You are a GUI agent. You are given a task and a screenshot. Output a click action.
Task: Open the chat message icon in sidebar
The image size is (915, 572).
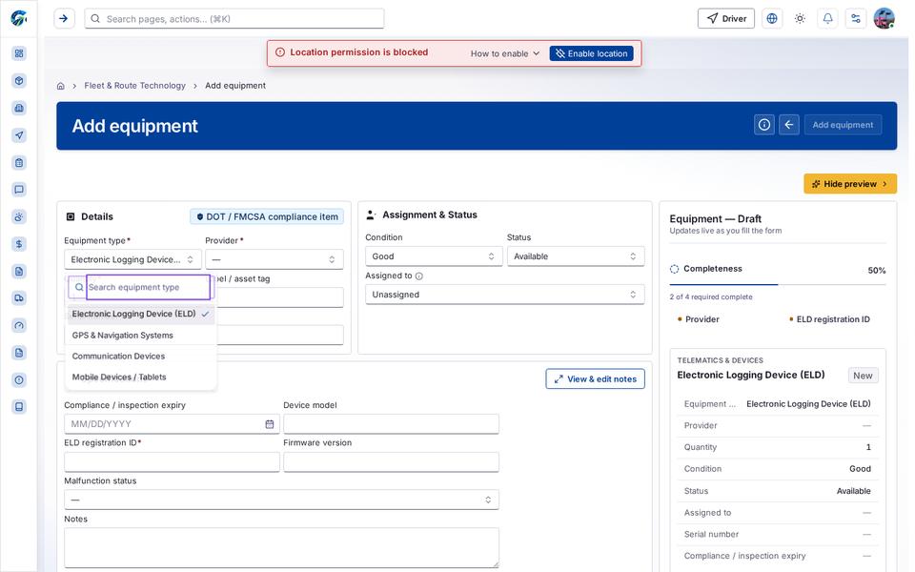click(19, 190)
